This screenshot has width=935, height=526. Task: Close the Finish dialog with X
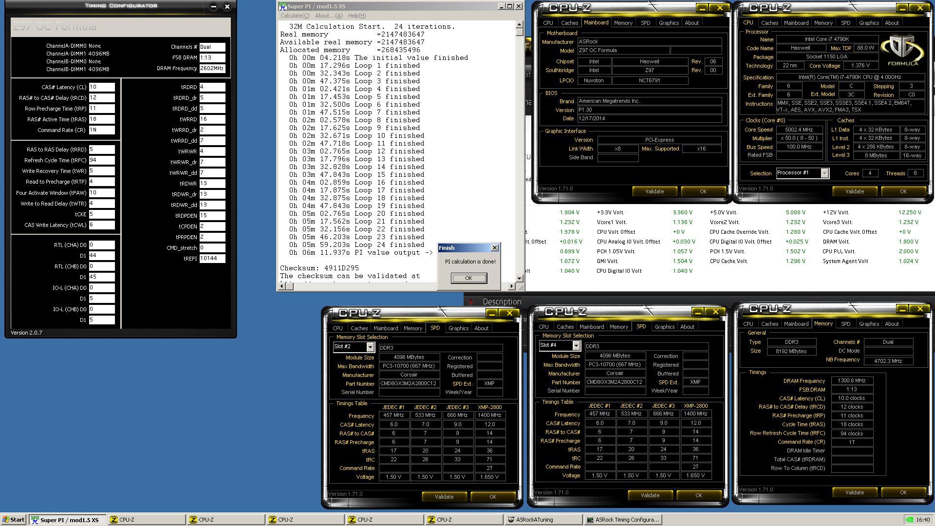pos(494,248)
